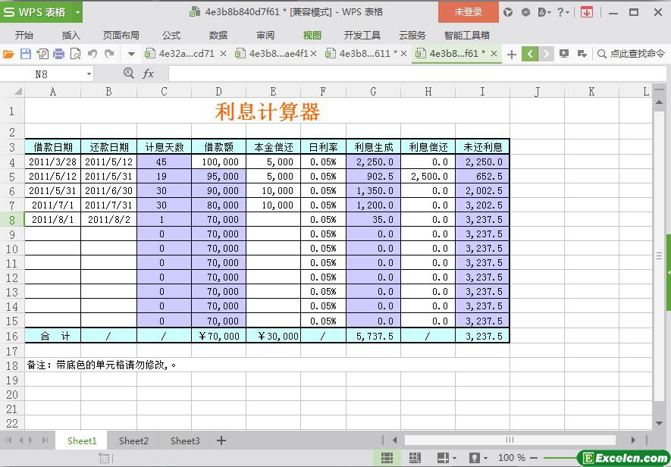The image size is (671, 467).
Task: Click the formula bar input
Action: (x=418, y=74)
